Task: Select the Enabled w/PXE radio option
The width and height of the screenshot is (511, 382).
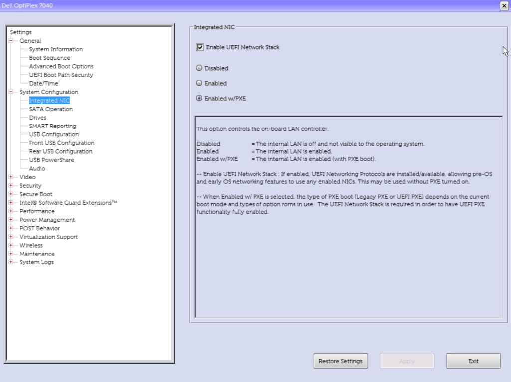Action: [199, 98]
